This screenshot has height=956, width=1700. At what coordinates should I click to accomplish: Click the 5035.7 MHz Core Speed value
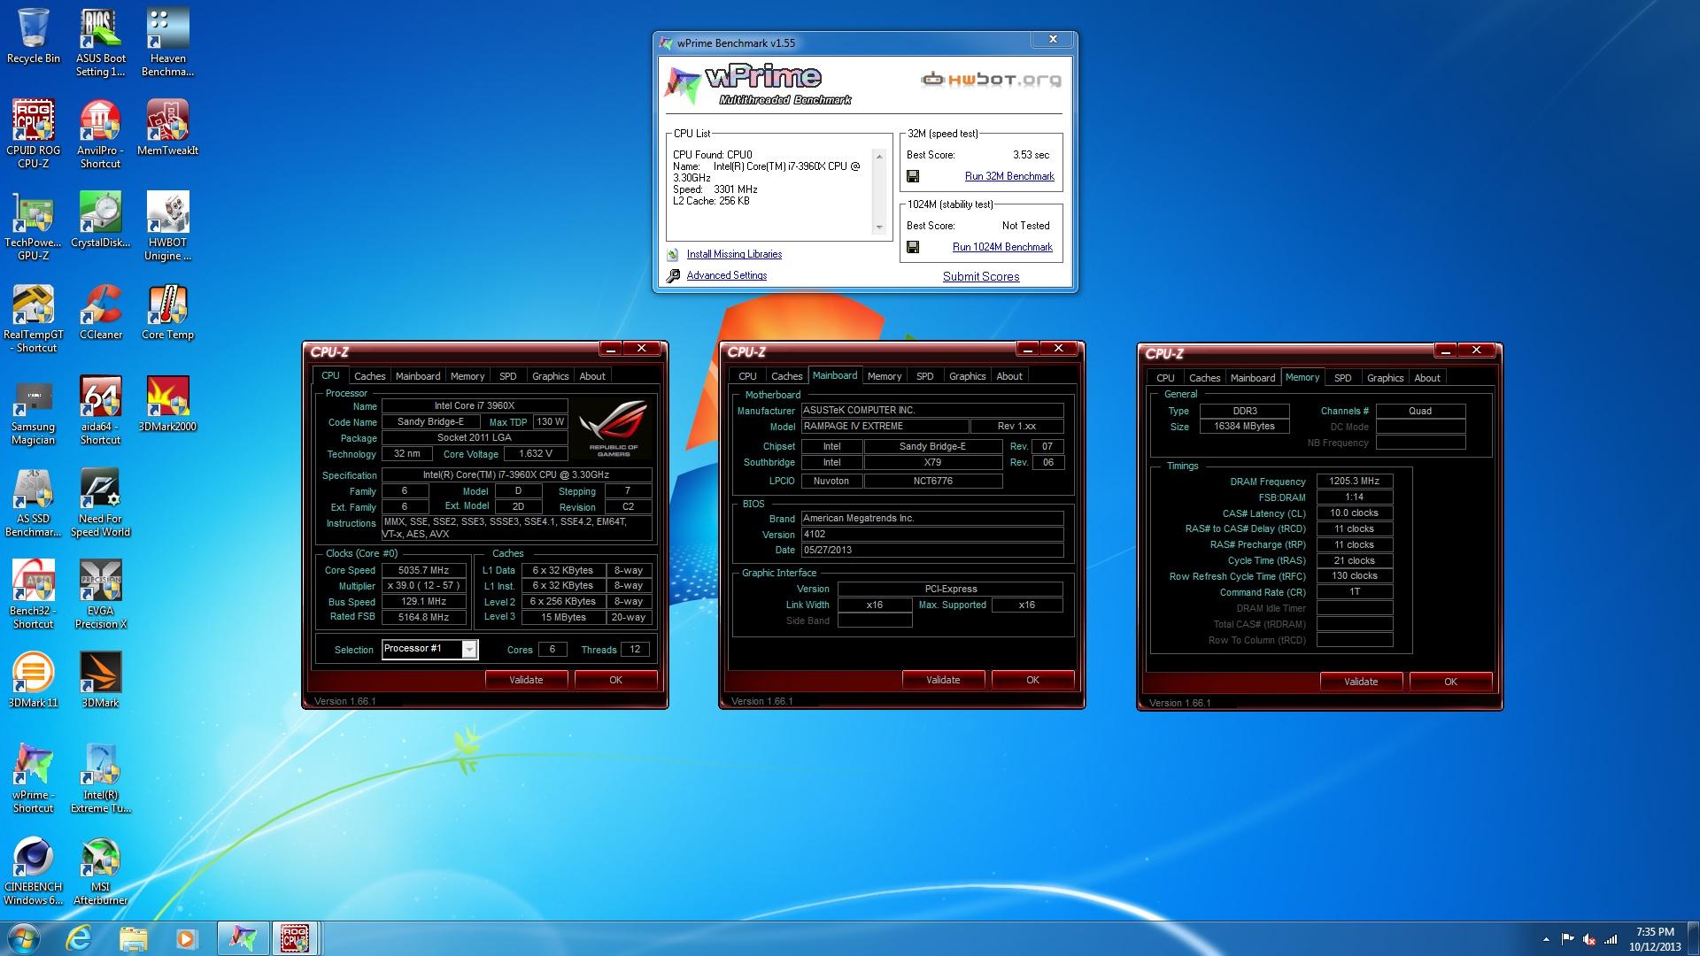(x=424, y=570)
